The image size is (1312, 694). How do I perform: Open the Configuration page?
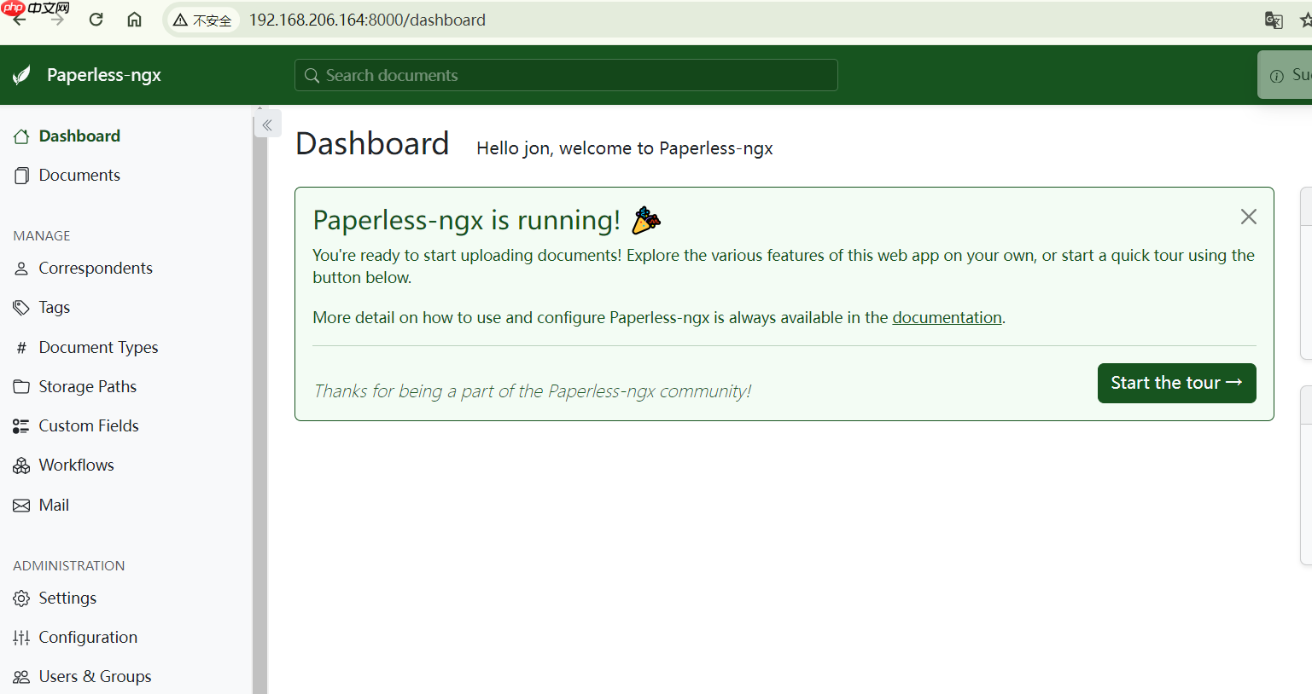pos(88,638)
